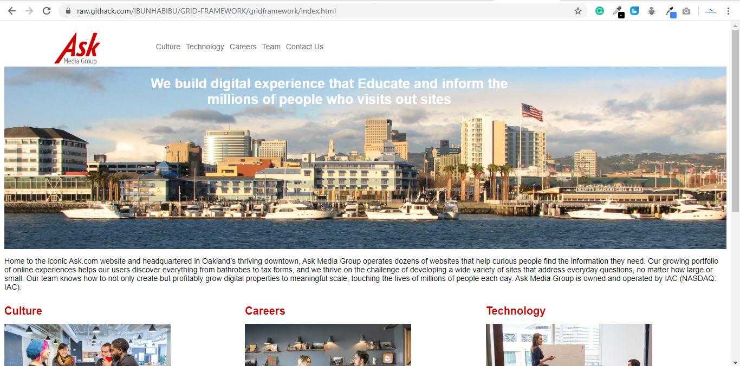Click the page's vertical scrollbar thumb

click(735, 121)
